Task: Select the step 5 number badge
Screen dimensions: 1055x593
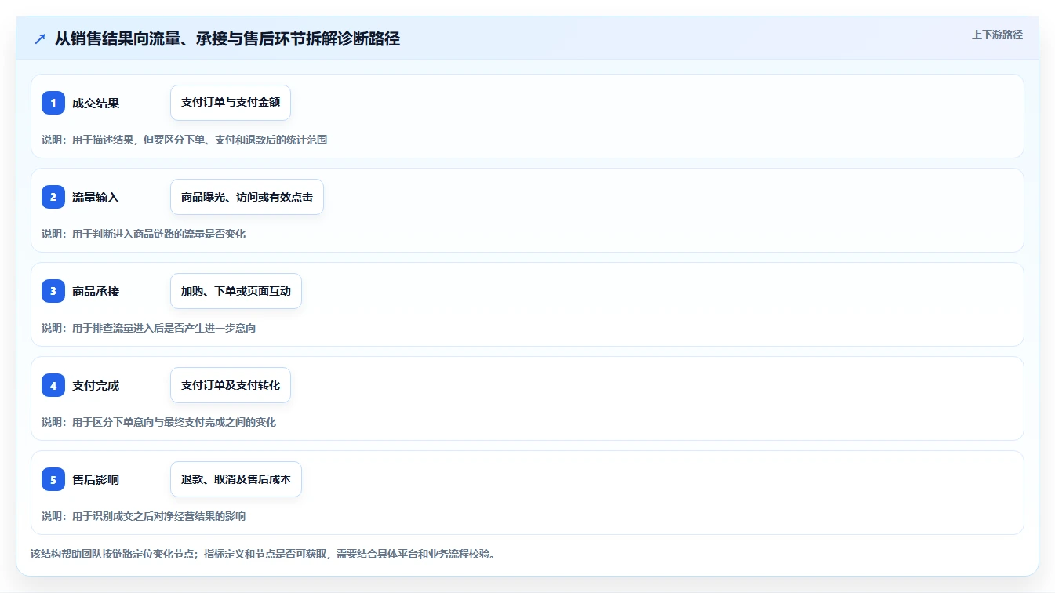Action: point(53,479)
